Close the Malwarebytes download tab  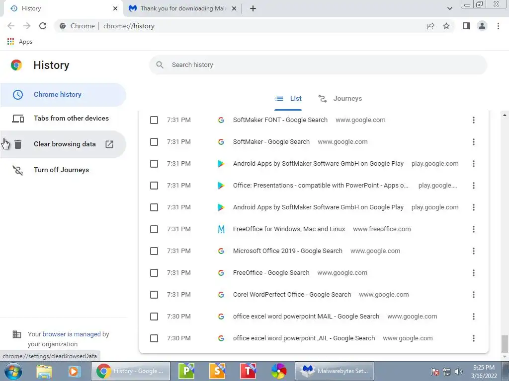pos(234,9)
